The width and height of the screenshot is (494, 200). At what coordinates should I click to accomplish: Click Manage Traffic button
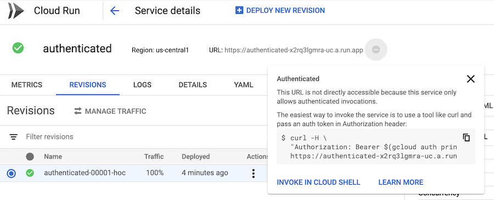[110, 111]
